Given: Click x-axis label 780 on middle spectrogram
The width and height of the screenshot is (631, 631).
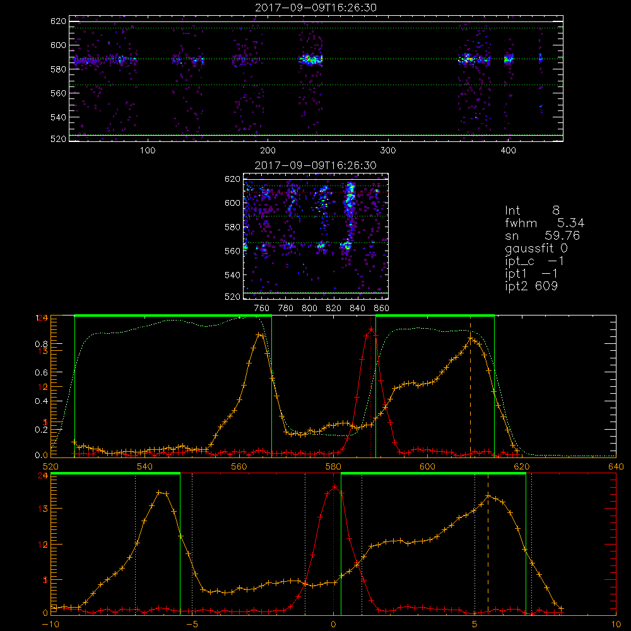Looking at the screenshot, I should click(286, 309).
